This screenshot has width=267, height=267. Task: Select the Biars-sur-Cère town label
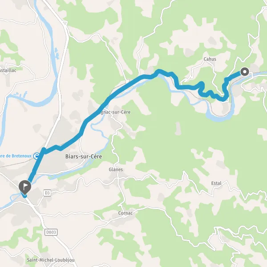click(84, 157)
